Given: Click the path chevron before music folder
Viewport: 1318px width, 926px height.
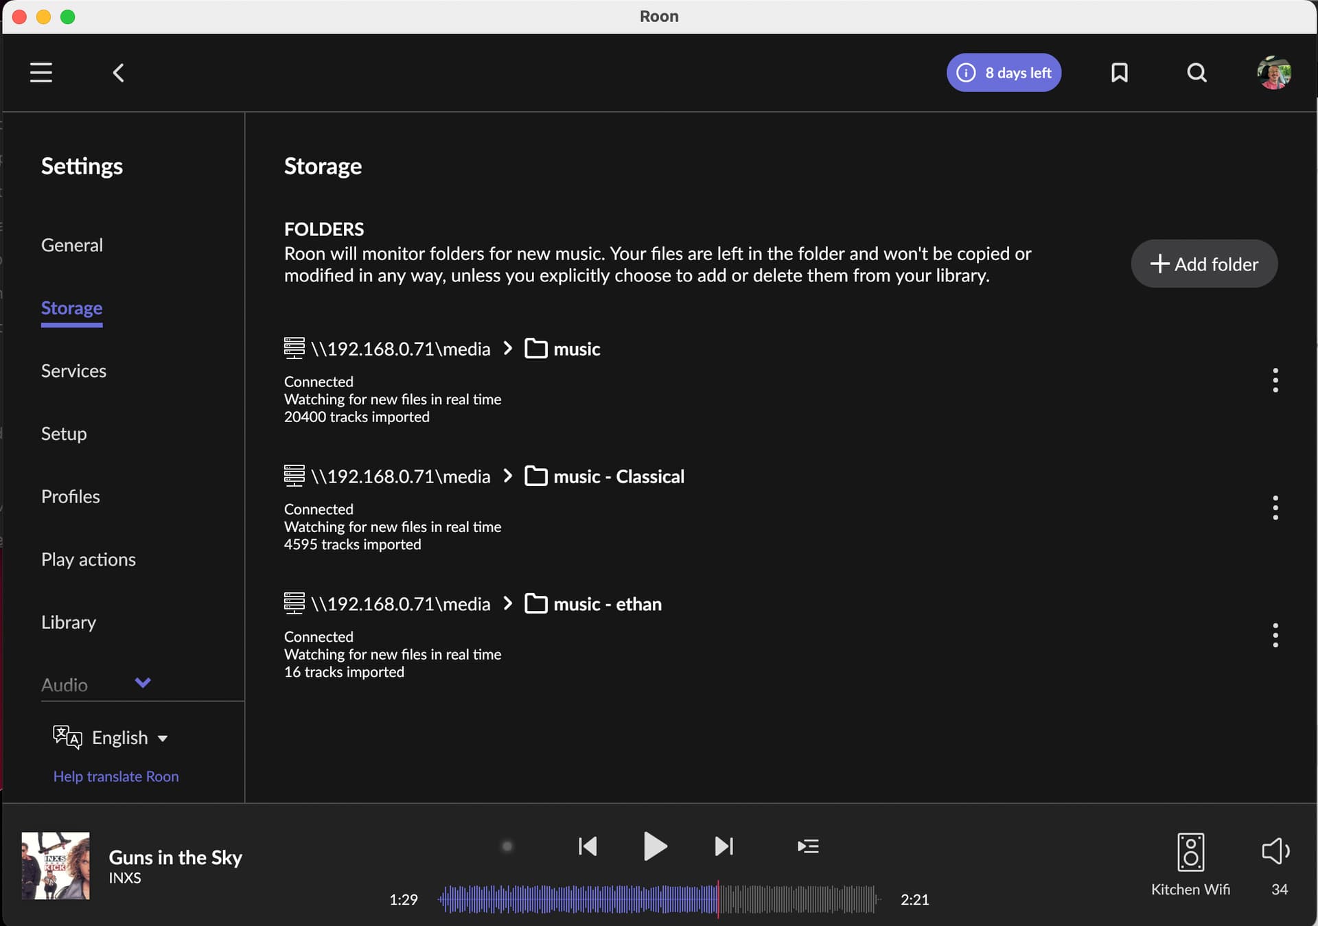Looking at the screenshot, I should point(508,348).
